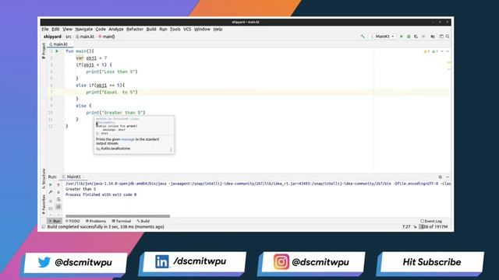Image resolution: width=499 pixels, height=280 pixels.
Task: Open the documentation popup more options menu
Action: click(x=171, y=149)
